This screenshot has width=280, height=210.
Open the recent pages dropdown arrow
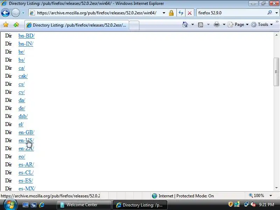23,13
